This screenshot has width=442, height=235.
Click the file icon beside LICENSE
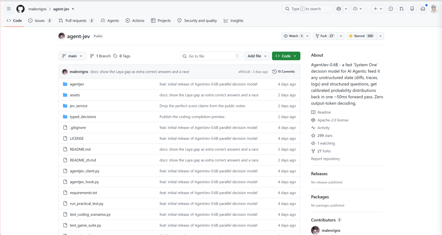[65, 139]
